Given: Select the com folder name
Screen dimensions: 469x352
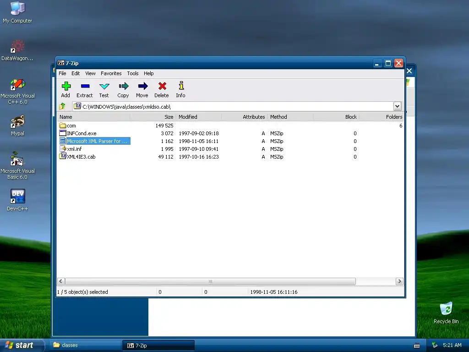Looking at the screenshot, I should tap(71, 126).
